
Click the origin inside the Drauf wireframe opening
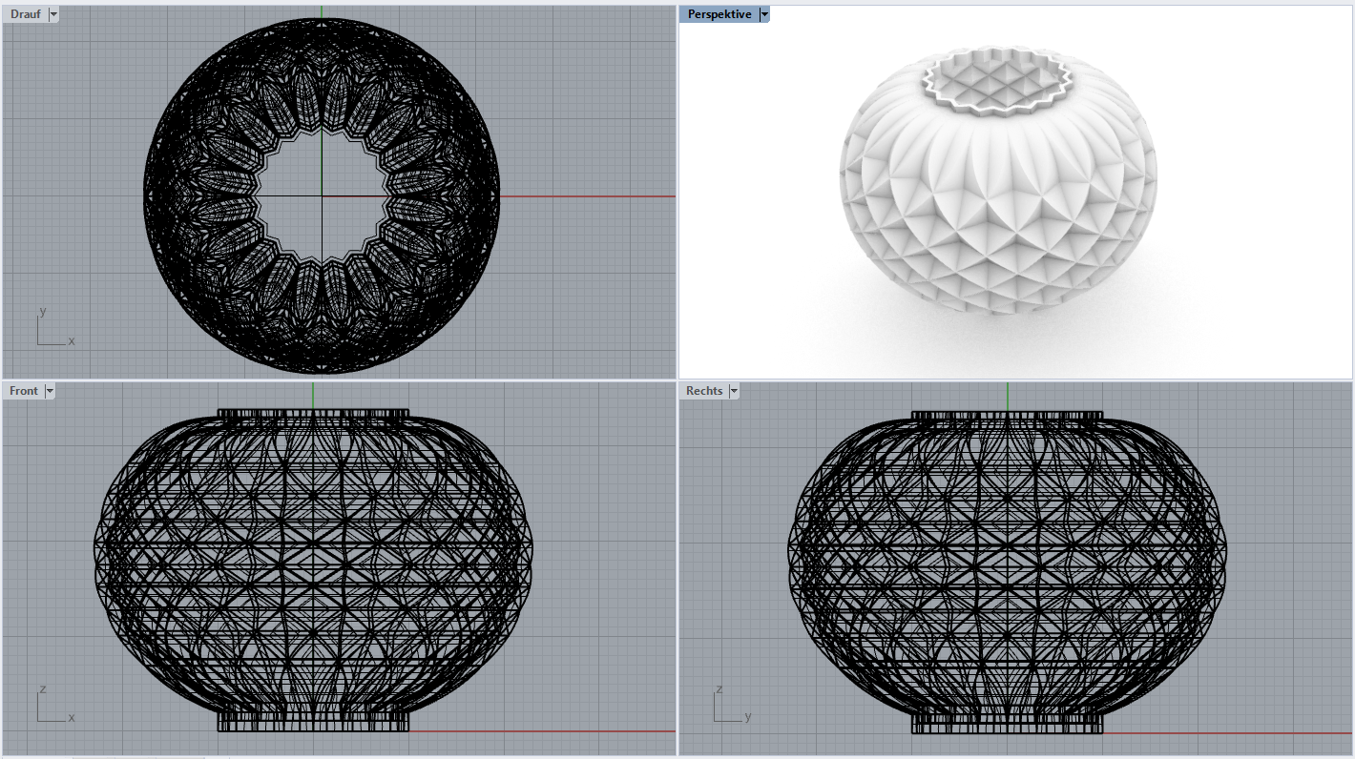coord(322,196)
